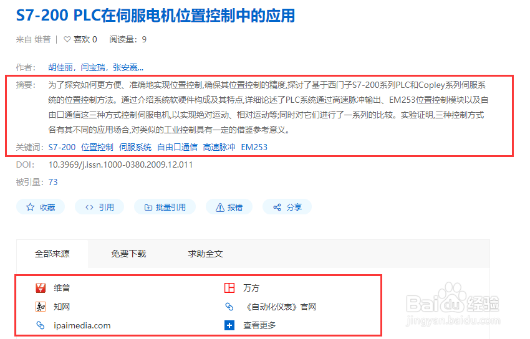The image size is (530, 339).
Task: Click the share icon on 分享
Action: 277,207
